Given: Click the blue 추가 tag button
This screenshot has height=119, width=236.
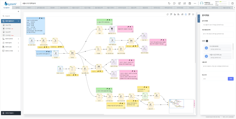Looking at the screenshot, I should click(231, 79).
